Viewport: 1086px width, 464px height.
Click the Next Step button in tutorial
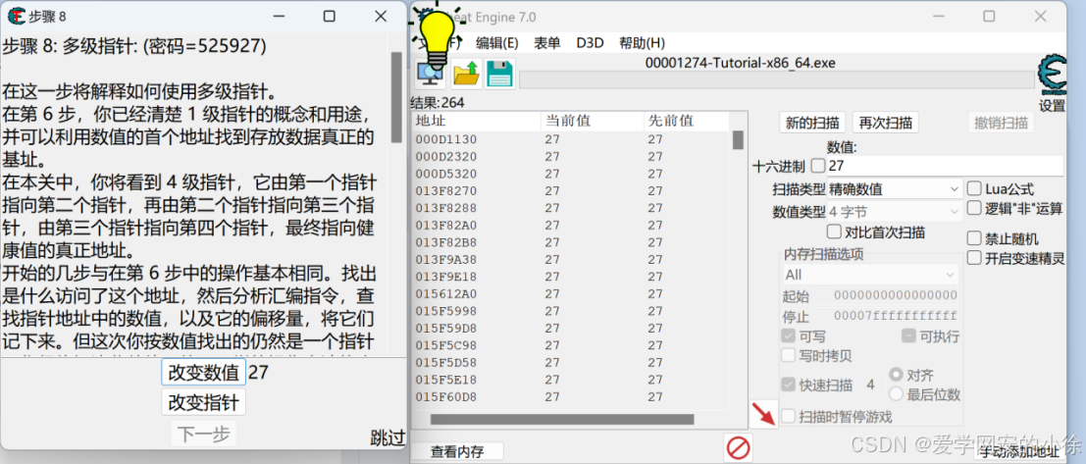click(x=204, y=434)
